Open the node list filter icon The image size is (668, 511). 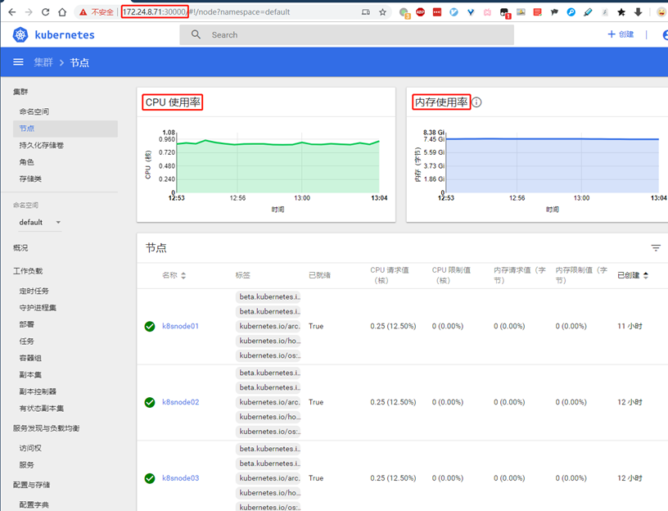656,247
